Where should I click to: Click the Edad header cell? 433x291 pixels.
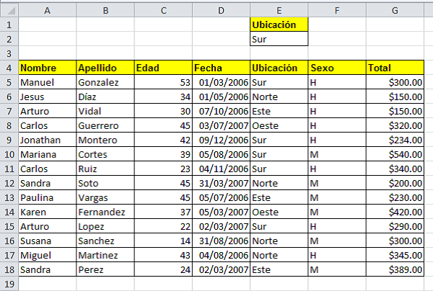[x=163, y=68]
